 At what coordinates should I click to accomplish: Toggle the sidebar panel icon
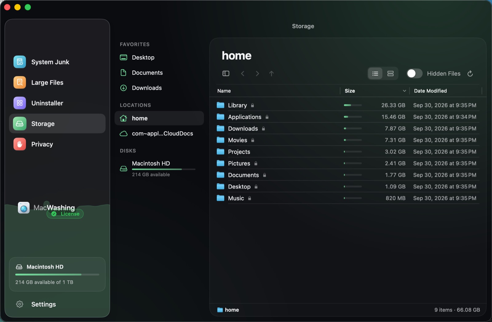226,74
